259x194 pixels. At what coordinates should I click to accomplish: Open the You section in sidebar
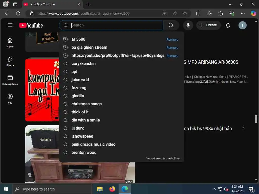pos(10,99)
